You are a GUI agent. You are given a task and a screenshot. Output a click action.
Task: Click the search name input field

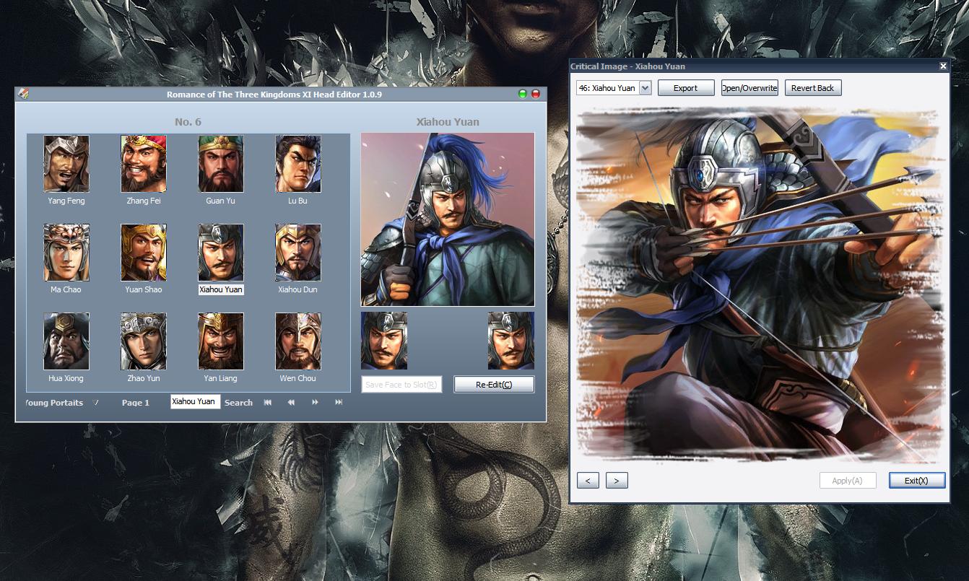[195, 401]
